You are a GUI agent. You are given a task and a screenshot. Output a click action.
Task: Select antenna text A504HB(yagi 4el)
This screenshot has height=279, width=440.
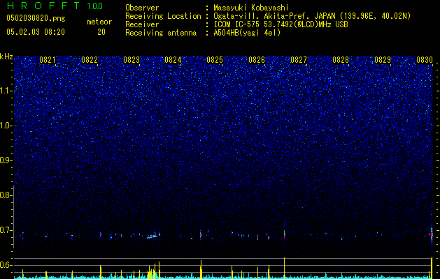click(247, 33)
